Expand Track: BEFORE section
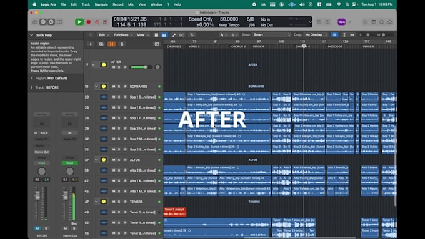 pyautogui.click(x=32, y=87)
